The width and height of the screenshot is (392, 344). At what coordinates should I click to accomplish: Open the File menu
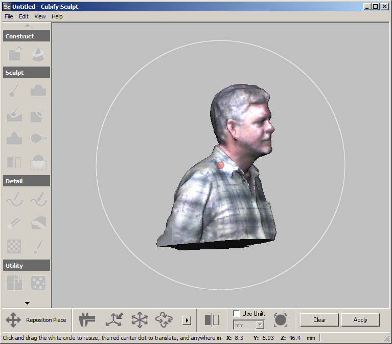click(x=9, y=16)
